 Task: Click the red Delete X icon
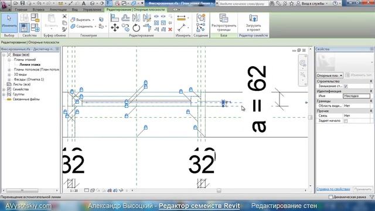pos(170,29)
